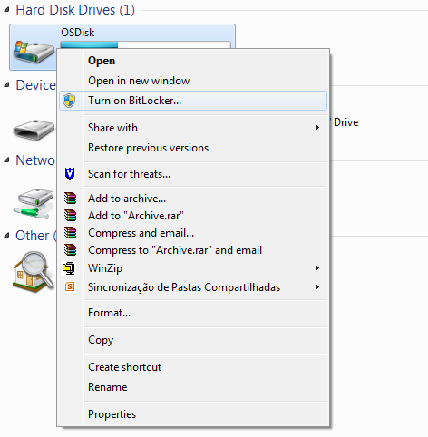Image resolution: width=428 pixels, height=437 pixels.
Task: Click the WinRAR icon beside Compress and email
Action: coord(70,233)
